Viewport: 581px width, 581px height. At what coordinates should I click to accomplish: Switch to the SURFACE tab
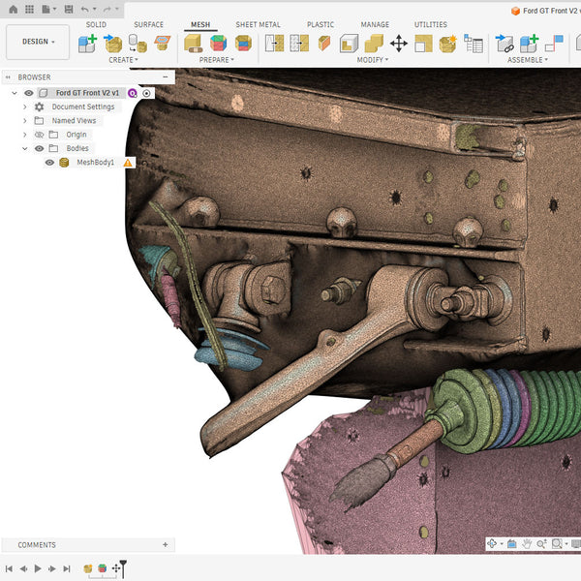click(x=148, y=24)
